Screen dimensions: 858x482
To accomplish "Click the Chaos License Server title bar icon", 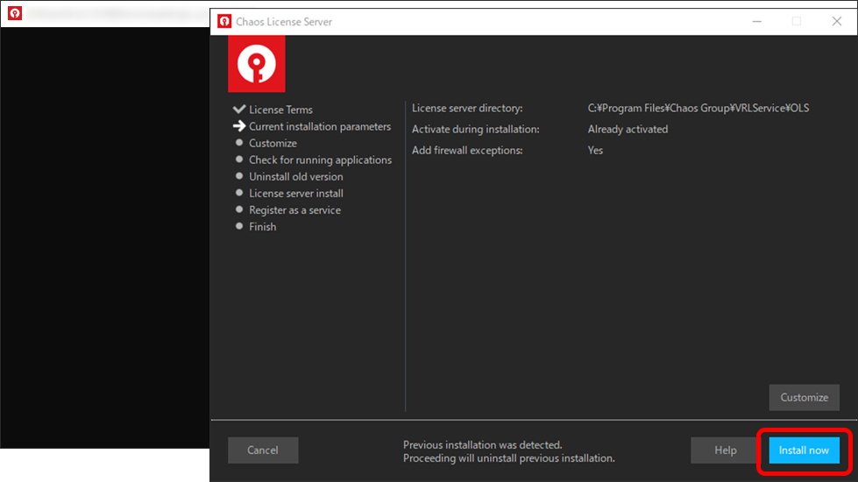I will 224,21.
